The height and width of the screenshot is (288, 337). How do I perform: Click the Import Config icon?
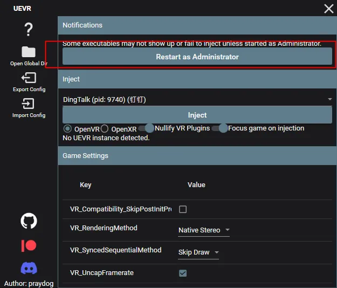[29, 104]
